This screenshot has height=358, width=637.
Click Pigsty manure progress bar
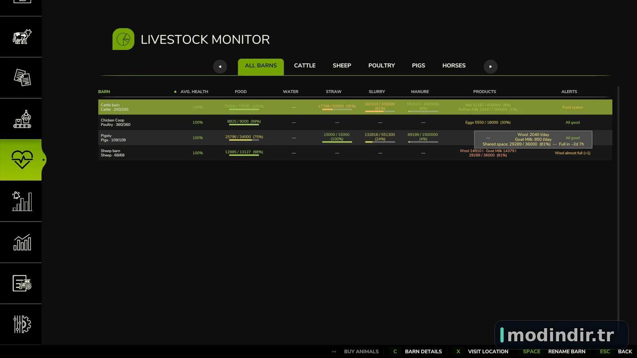click(x=423, y=142)
